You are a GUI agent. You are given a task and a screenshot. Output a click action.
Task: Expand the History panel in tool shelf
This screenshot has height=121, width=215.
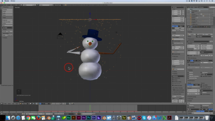(x=5, y=38)
